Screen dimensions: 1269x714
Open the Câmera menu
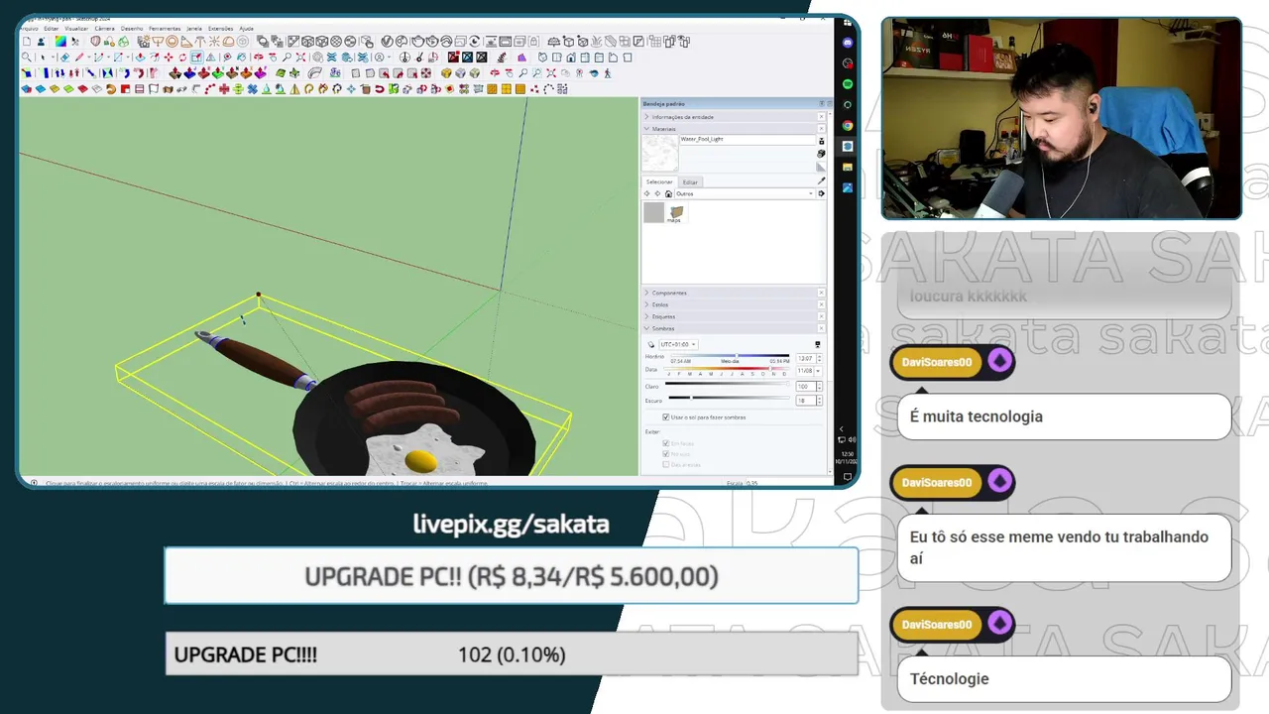tap(105, 29)
